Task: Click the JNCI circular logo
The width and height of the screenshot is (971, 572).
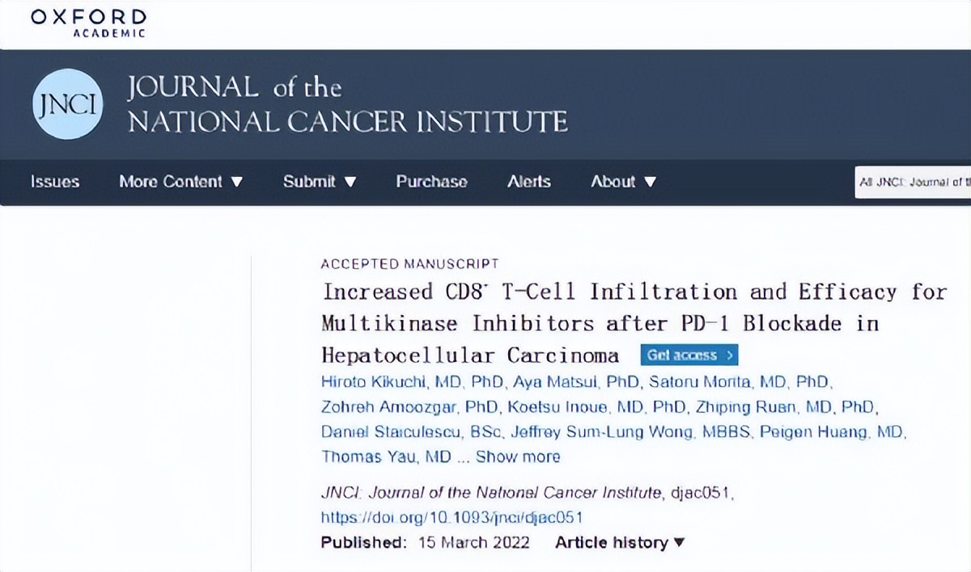Action: coord(68,105)
